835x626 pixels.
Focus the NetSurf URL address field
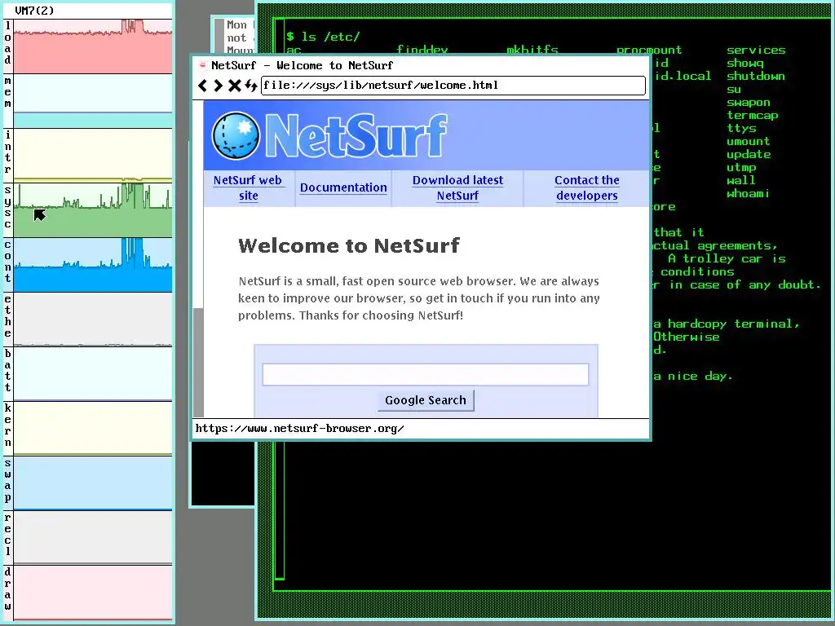pyautogui.click(x=453, y=85)
